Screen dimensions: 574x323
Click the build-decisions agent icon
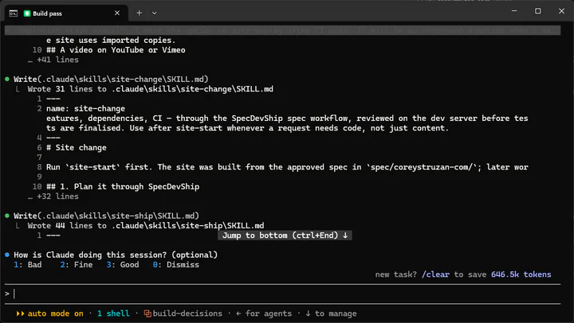147,313
